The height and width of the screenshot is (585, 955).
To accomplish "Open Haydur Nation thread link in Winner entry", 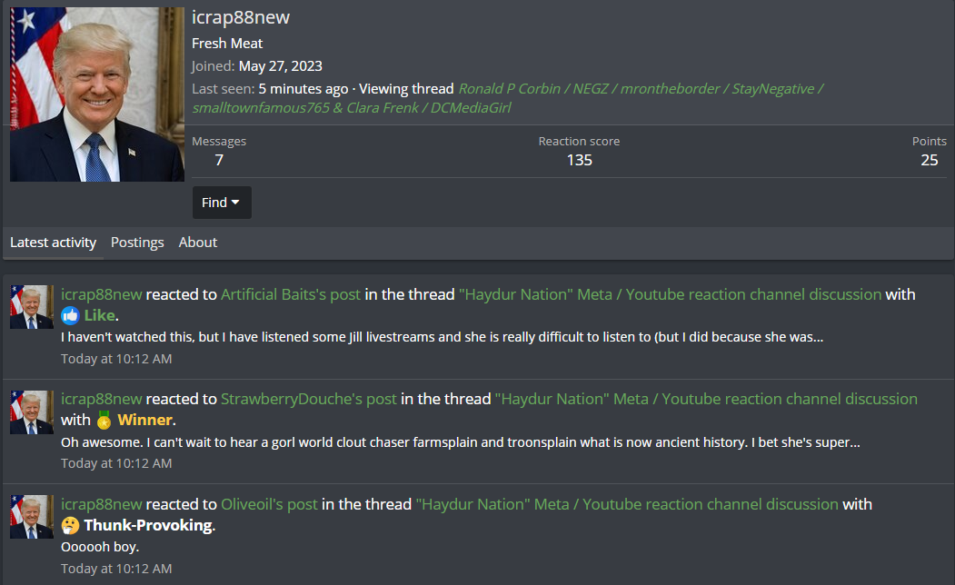I will click(x=707, y=400).
